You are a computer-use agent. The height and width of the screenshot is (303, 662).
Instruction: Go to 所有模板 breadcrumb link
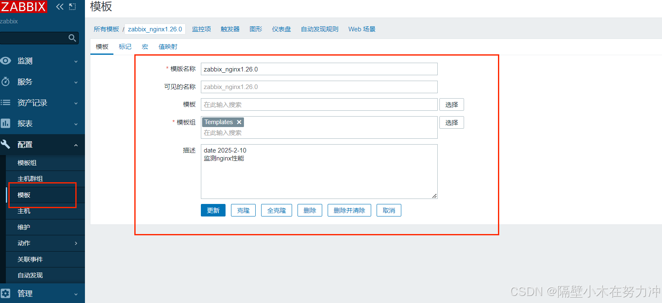106,29
